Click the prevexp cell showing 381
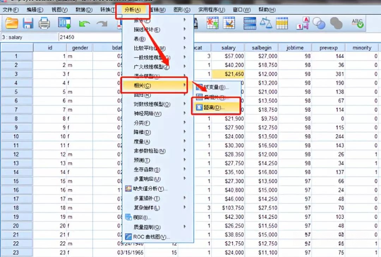 328,74
